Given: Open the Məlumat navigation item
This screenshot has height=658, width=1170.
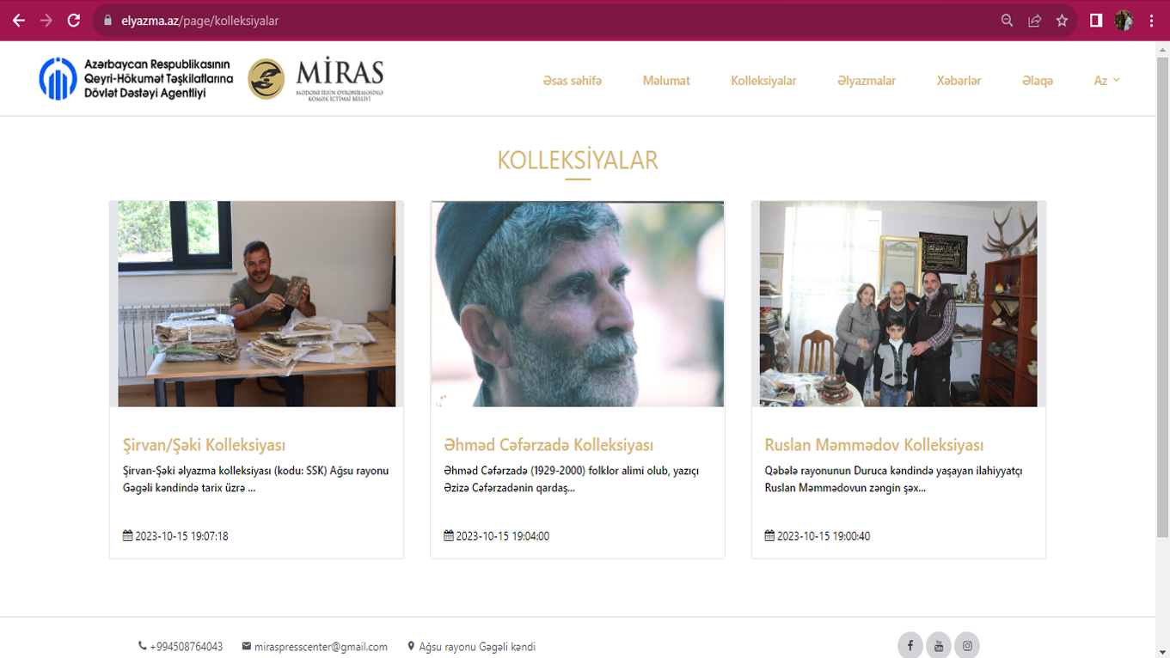Looking at the screenshot, I should tap(666, 81).
